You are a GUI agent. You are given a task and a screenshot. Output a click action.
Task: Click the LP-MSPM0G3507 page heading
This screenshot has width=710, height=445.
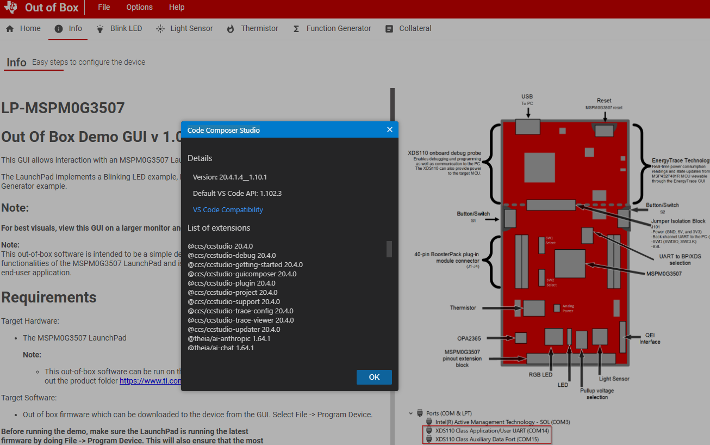pyautogui.click(x=63, y=108)
